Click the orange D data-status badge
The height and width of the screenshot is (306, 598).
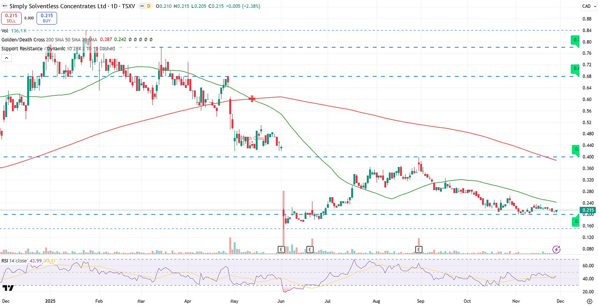tap(148, 6)
